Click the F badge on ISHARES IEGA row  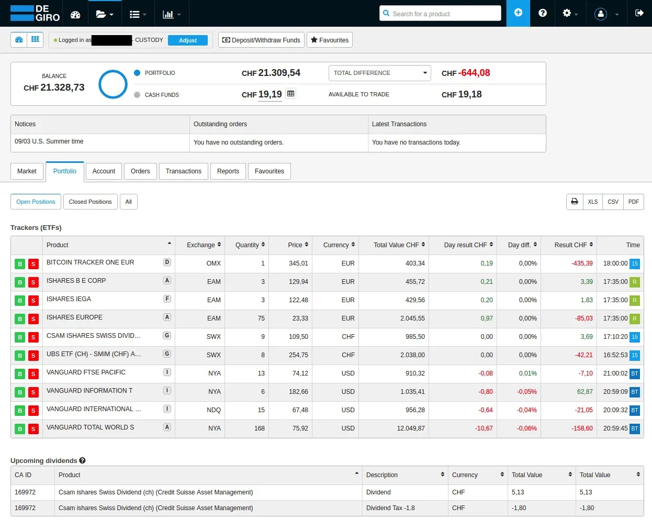[167, 299]
